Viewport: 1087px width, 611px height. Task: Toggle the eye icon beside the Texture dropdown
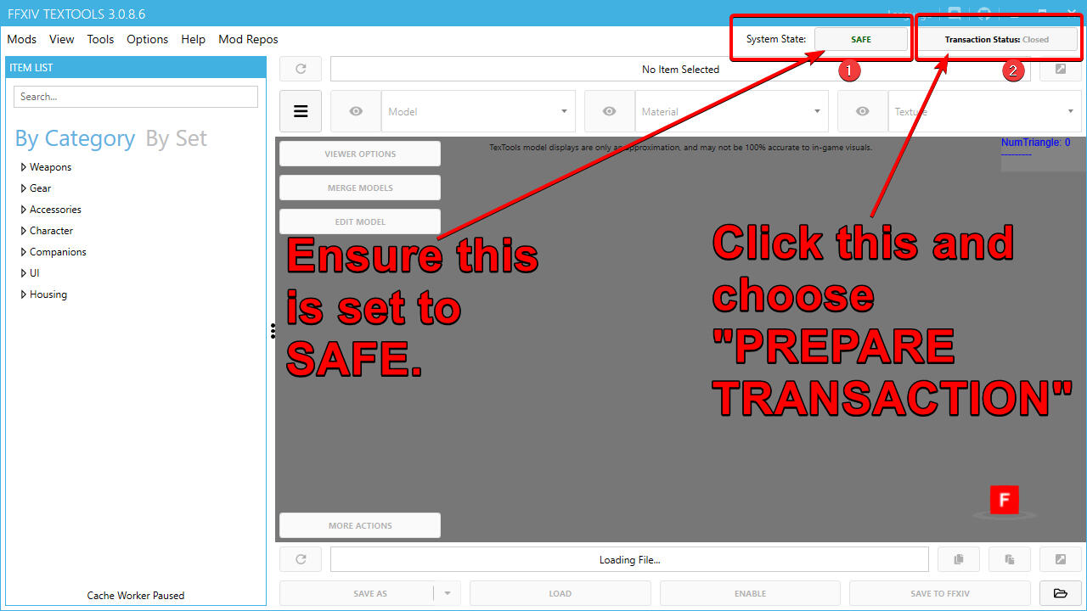863,111
